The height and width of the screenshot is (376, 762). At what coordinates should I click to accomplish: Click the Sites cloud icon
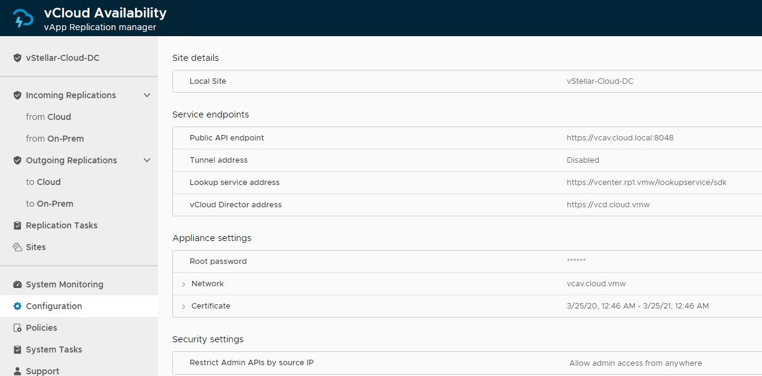(17, 247)
